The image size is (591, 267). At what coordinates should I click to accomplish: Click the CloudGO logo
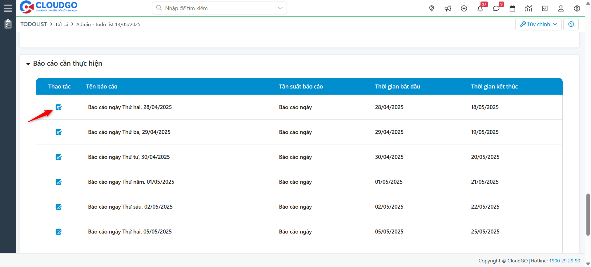click(x=49, y=7)
